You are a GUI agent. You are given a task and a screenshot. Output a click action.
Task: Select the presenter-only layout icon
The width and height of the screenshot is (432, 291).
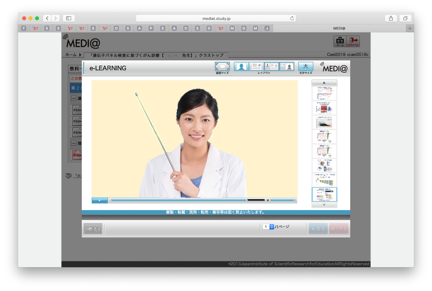click(241, 67)
